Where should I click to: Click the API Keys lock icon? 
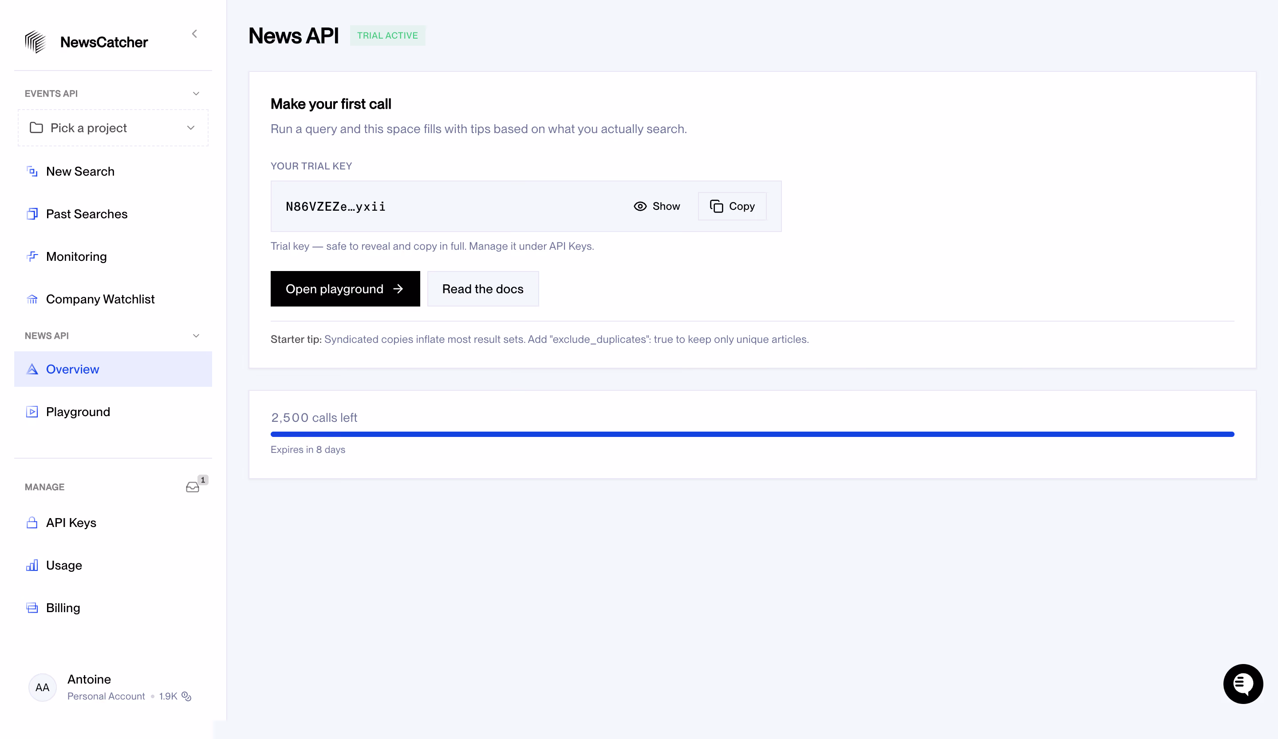(32, 523)
